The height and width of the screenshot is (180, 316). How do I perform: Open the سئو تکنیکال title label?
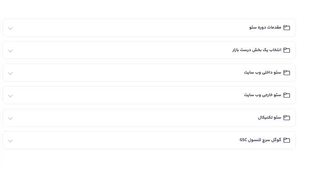[270, 117]
